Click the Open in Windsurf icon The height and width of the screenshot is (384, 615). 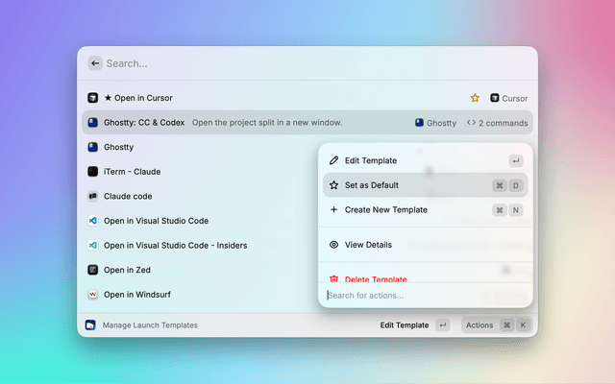click(x=93, y=295)
